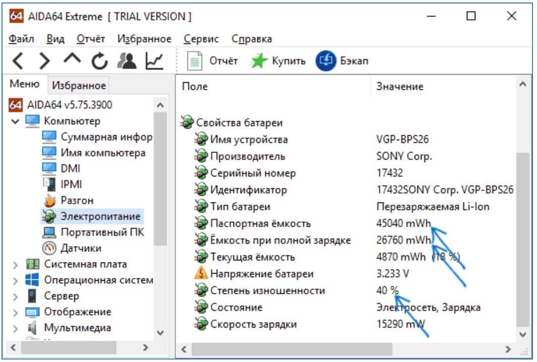Click down arrow of details vertical scrollbar
The width and height of the screenshot is (537, 362).
pyautogui.click(x=523, y=334)
